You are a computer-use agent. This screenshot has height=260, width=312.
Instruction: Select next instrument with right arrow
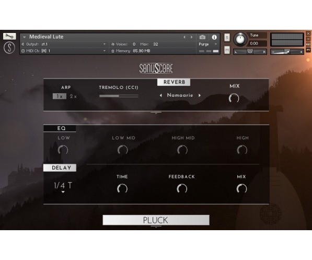point(191,37)
